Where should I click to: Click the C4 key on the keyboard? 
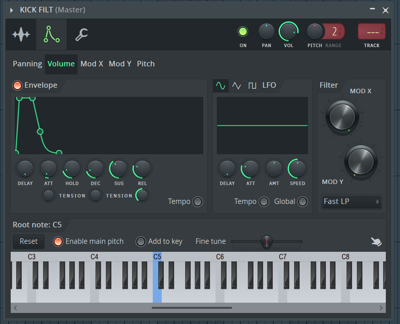[x=94, y=295]
